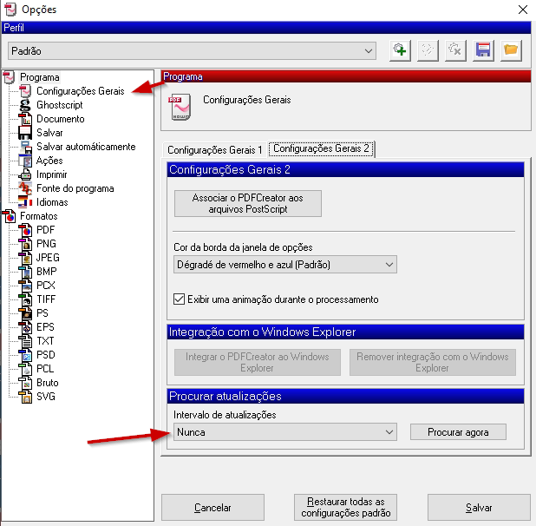The image size is (536, 526).
Task: Click the PS format icon
Action: pyautogui.click(x=25, y=313)
